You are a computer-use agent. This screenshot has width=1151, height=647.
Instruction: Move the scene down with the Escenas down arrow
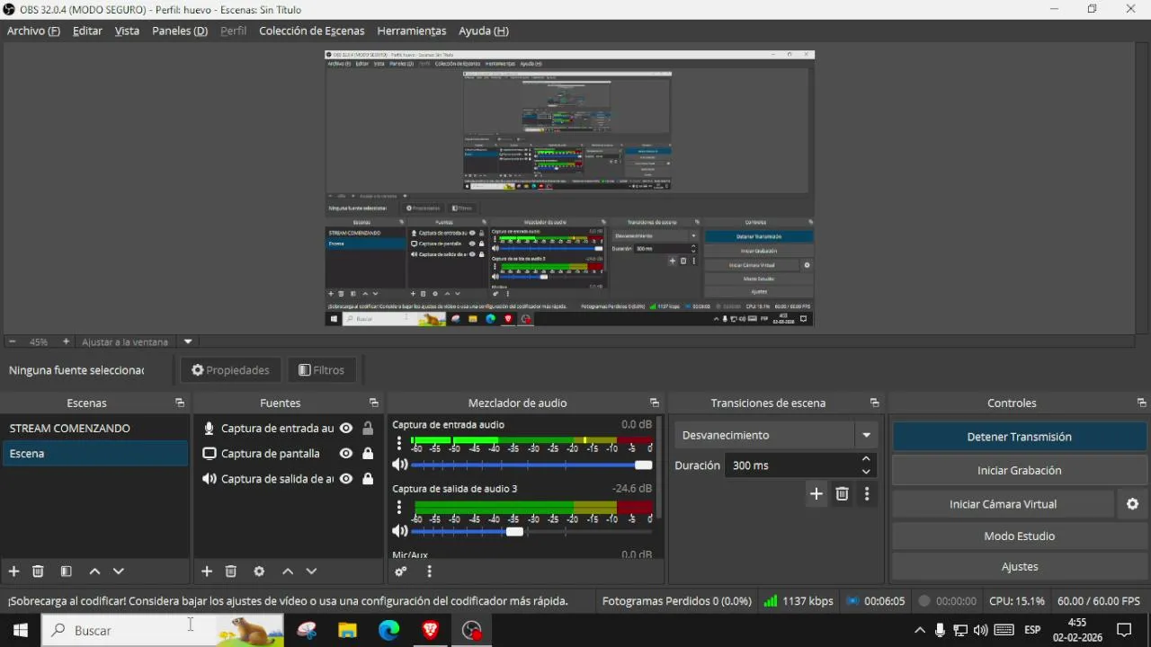[x=118, y=572]
